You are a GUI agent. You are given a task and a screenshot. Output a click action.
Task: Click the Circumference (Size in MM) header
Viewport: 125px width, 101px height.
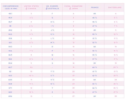click(x=11, y=7)
